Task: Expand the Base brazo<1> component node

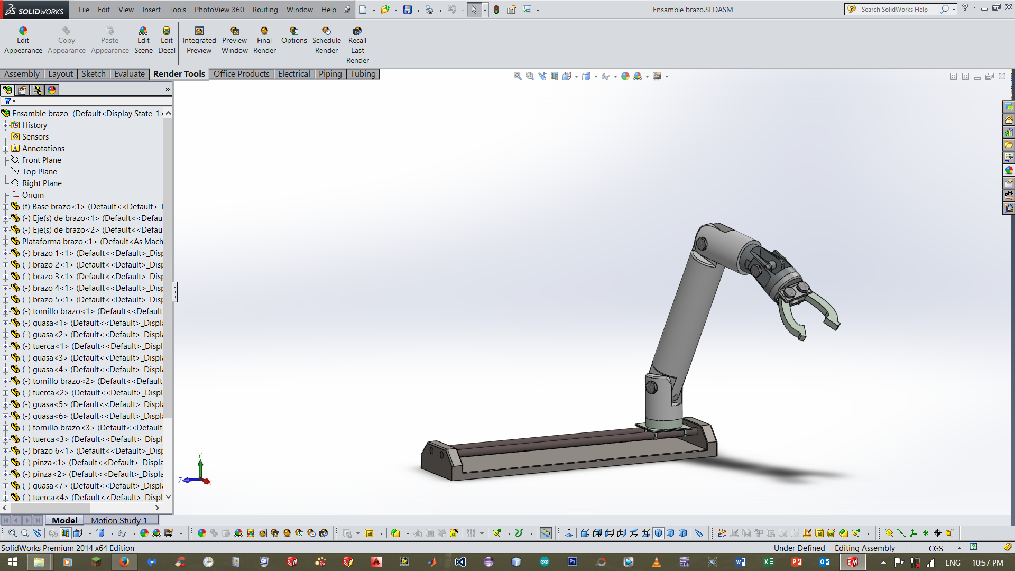Action: click(x=6, y=207)
